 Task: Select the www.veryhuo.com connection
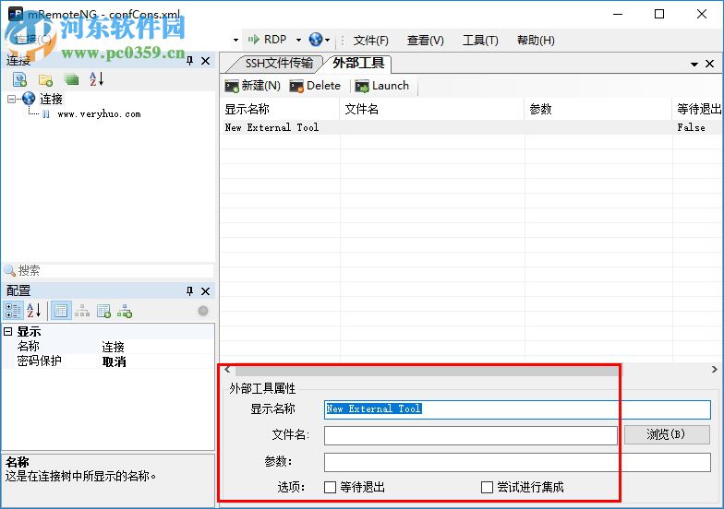(99, 114)
